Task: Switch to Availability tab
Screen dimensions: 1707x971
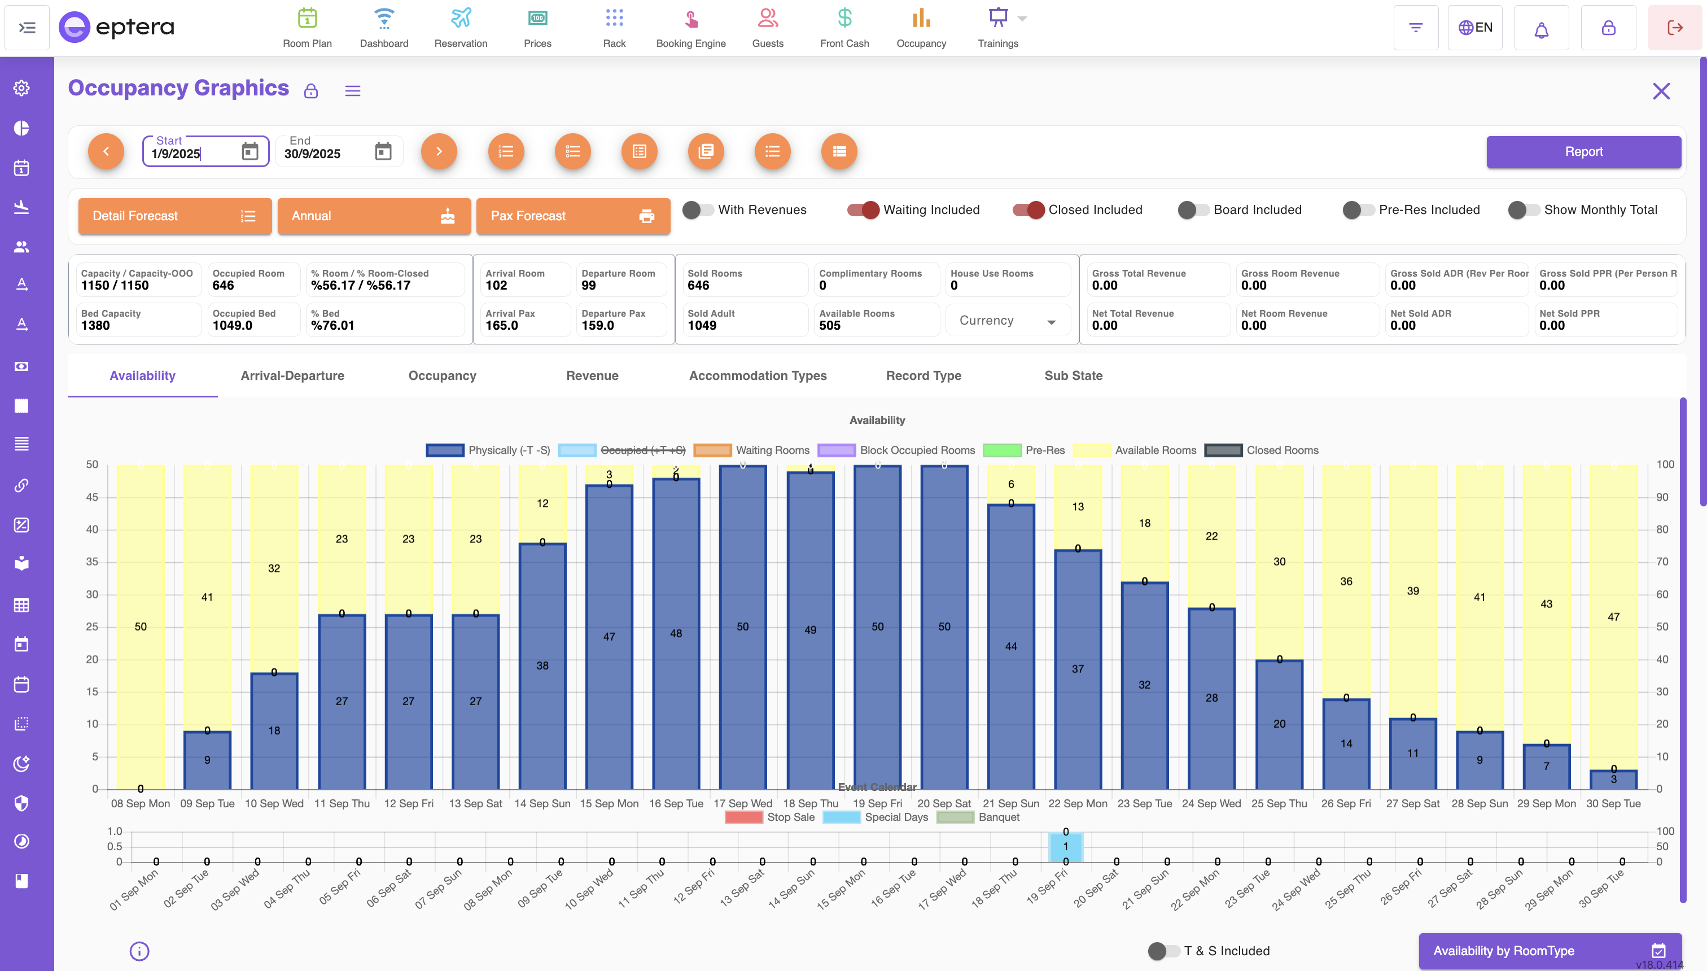Action: click(143, 376)
